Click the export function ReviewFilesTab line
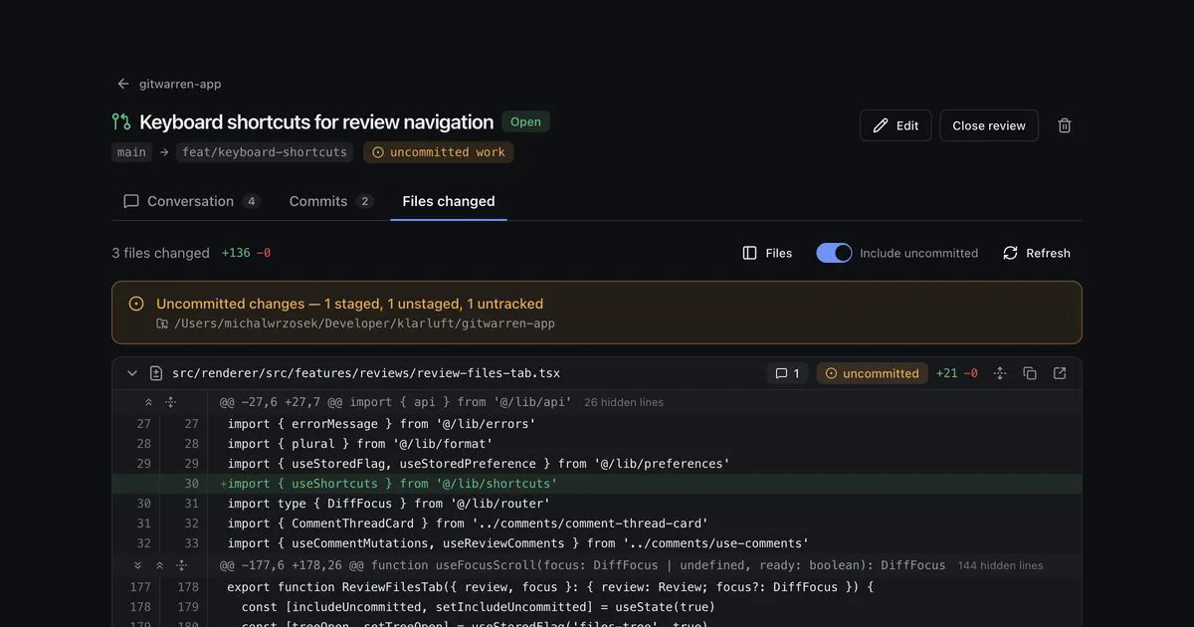 coord(597,587)
